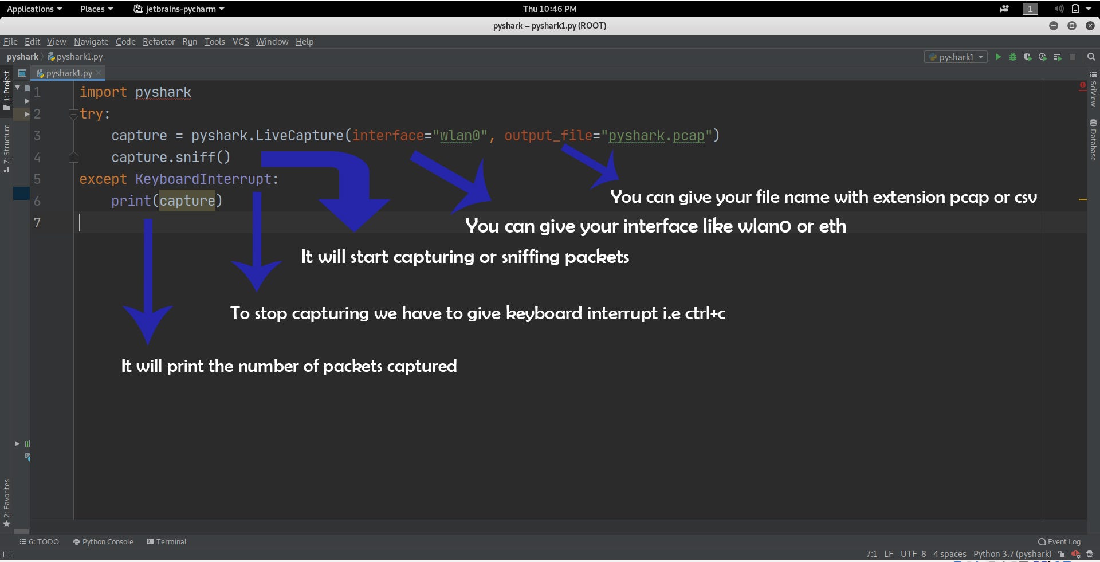Open the Refactor menu

click(159, 41)
